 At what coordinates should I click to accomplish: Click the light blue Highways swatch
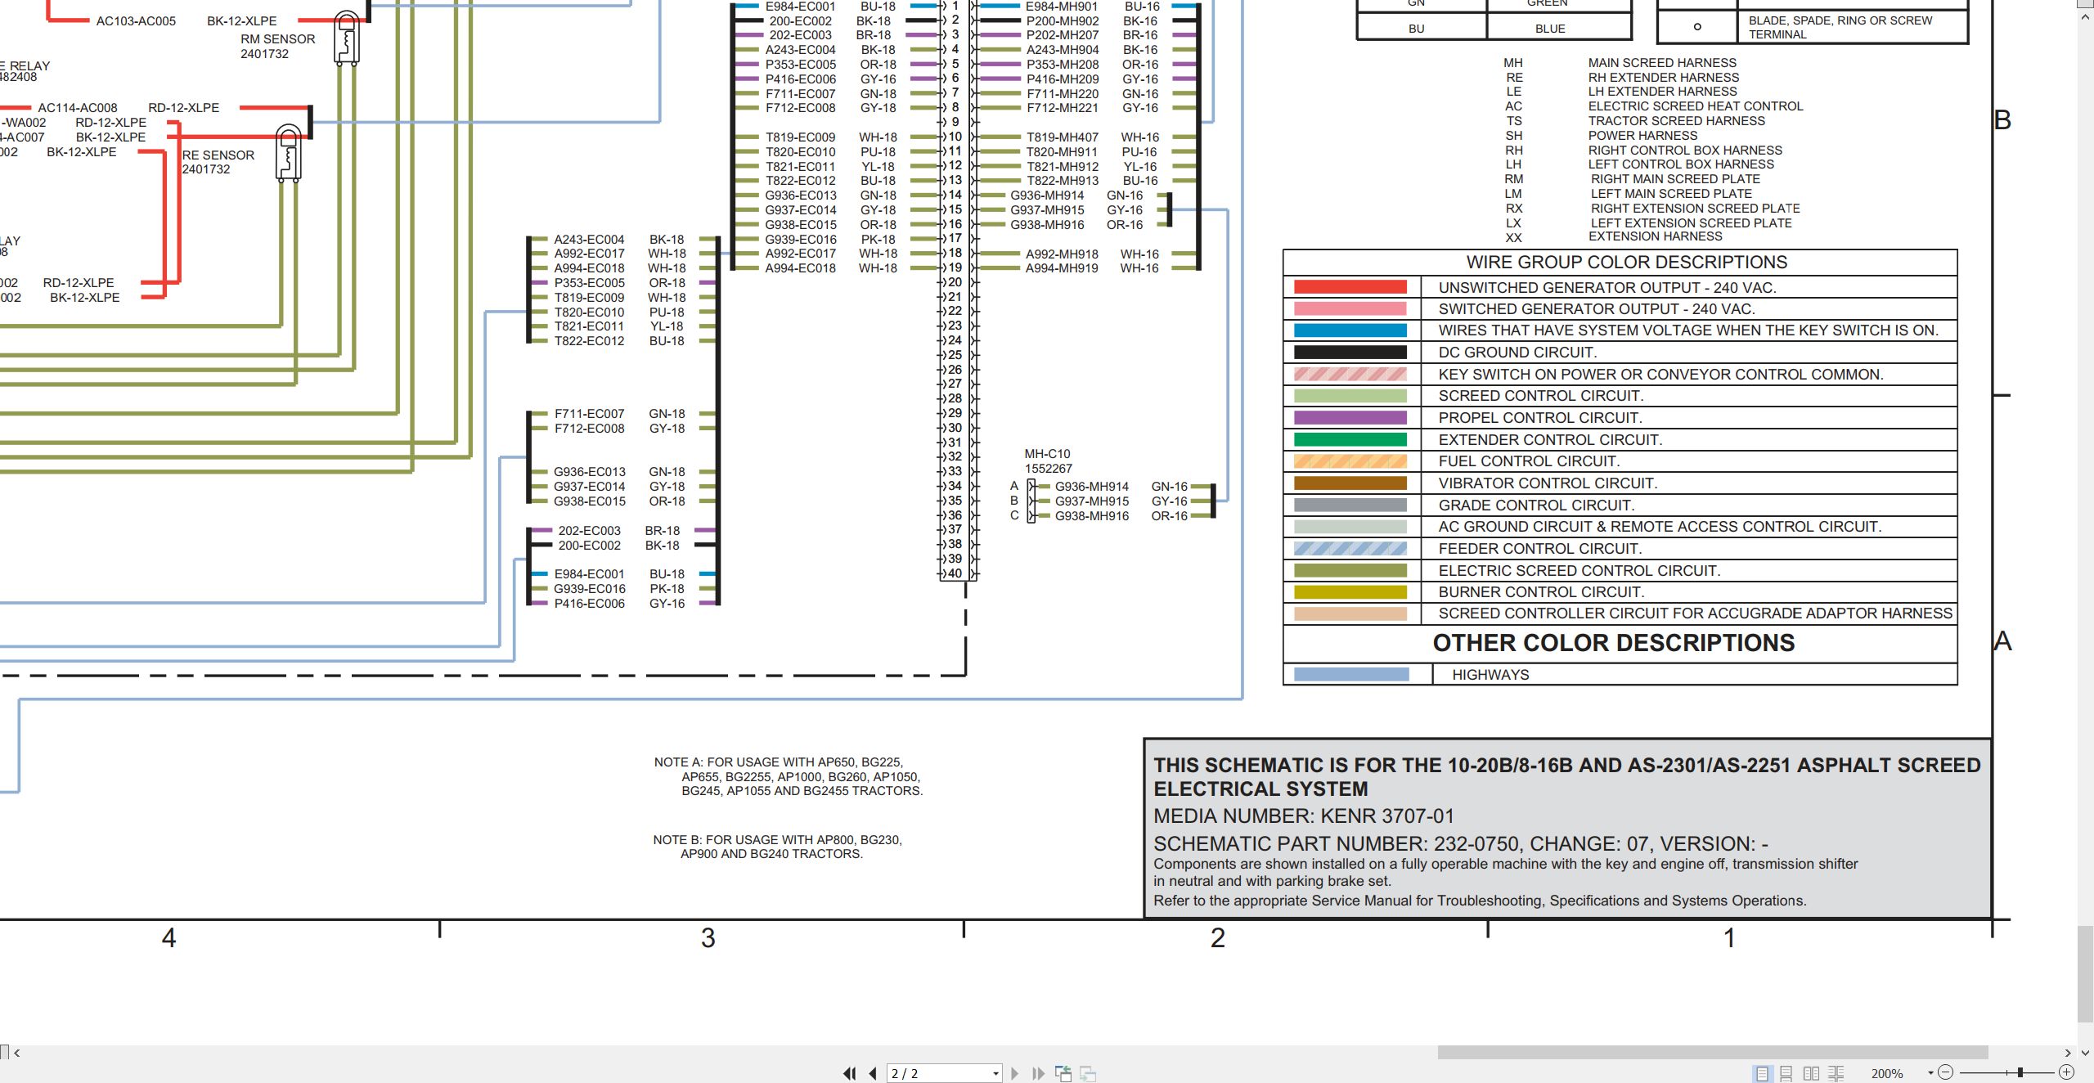(1351, 675)
